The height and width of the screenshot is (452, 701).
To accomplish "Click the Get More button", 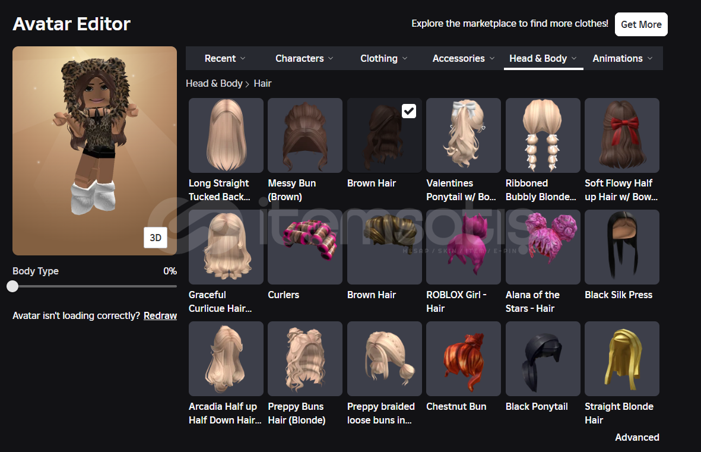I will click(641, 24).
